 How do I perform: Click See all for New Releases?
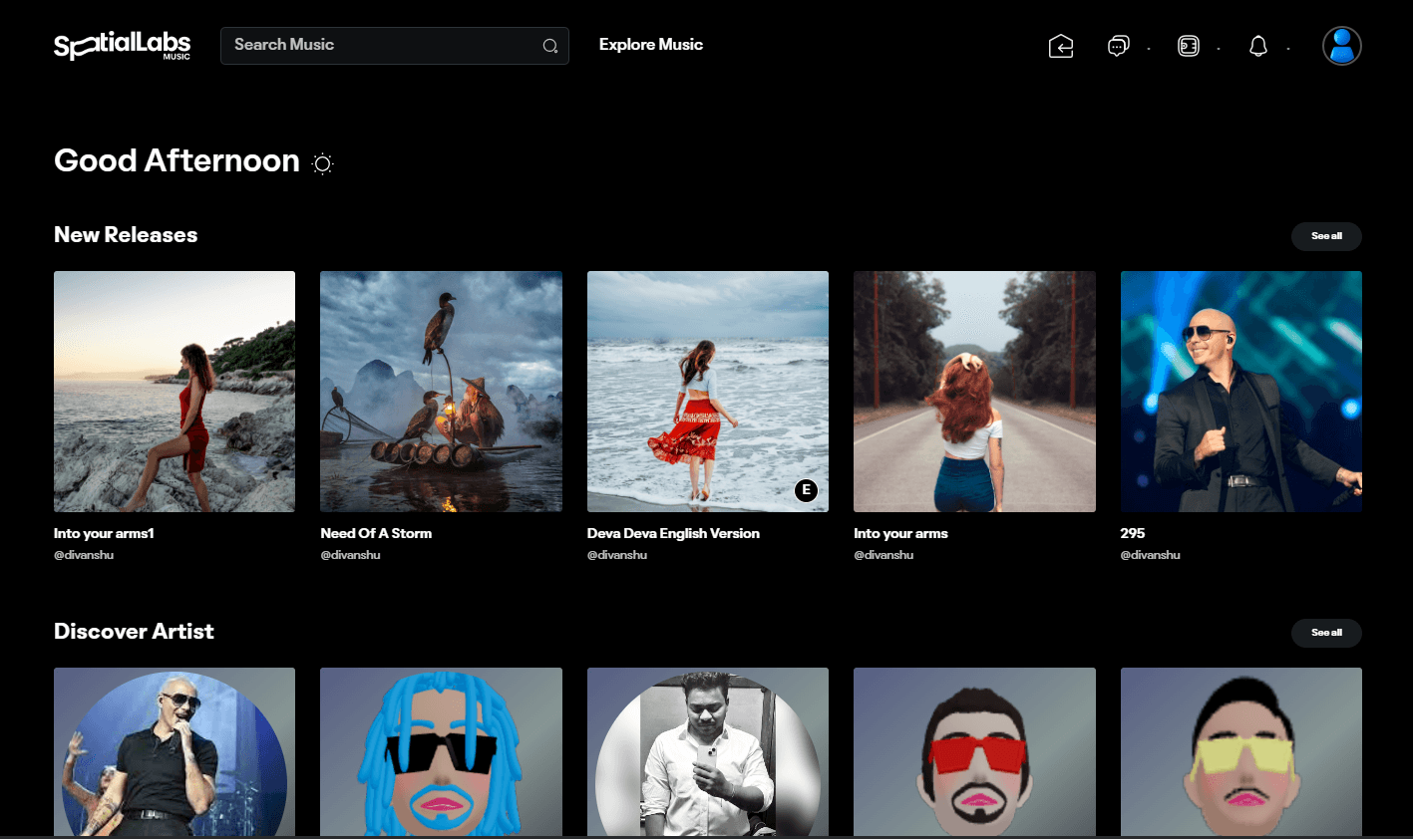[x=1326, y=236]
